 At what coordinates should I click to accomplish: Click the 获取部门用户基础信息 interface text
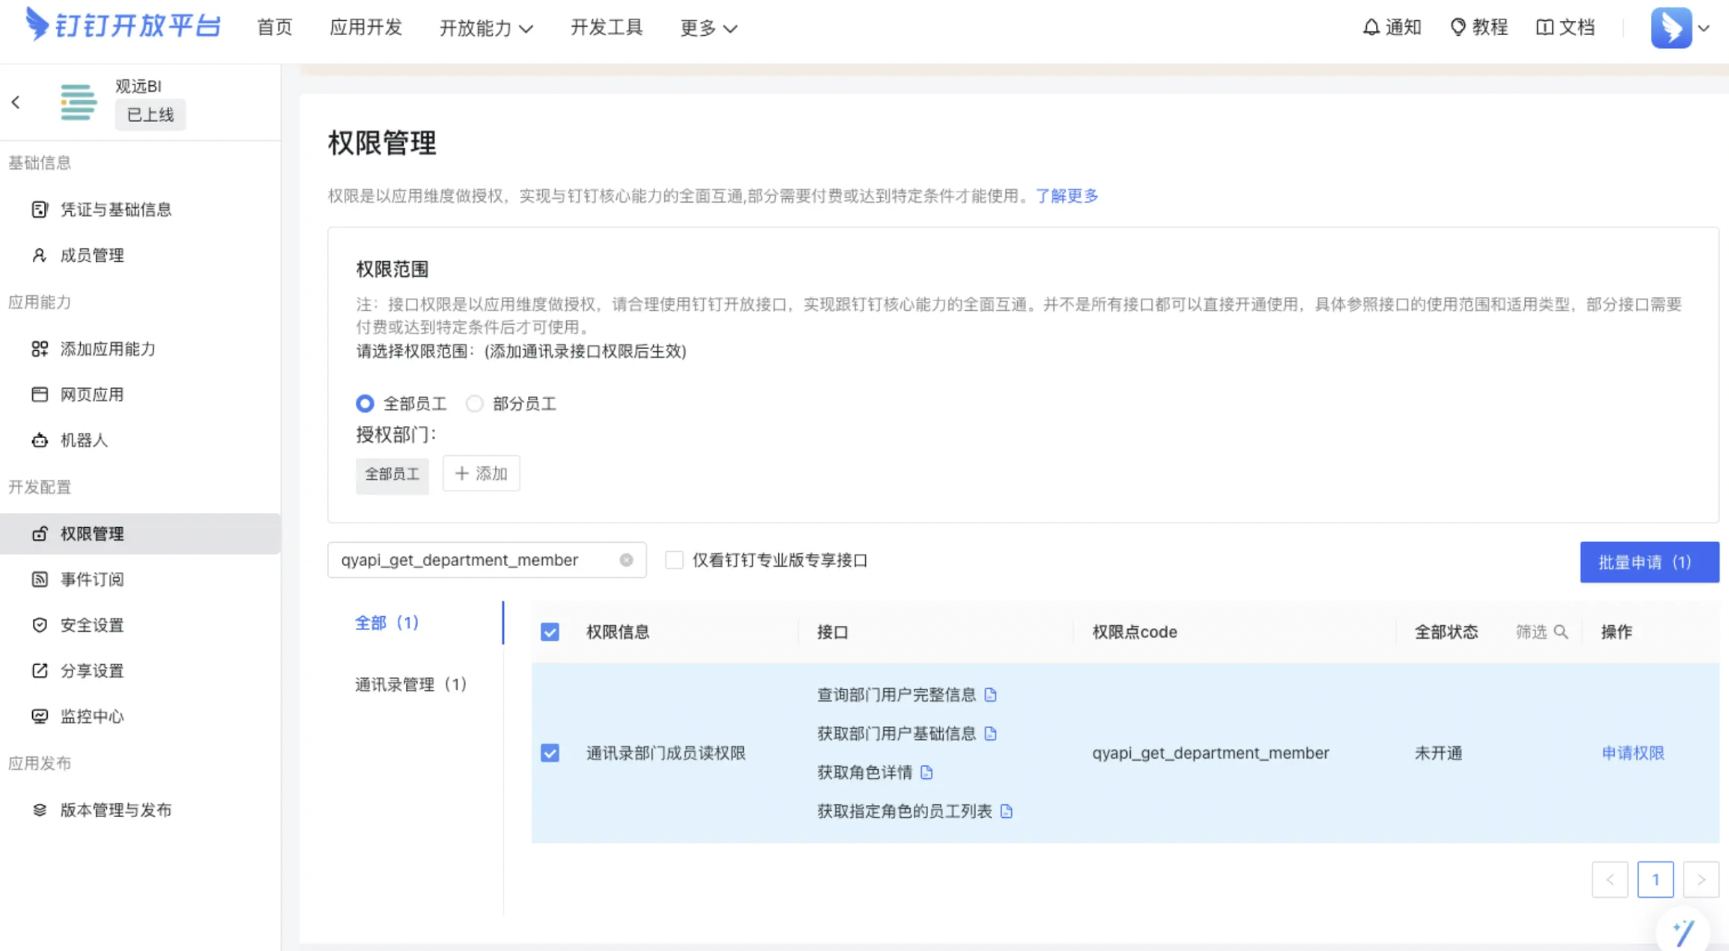pyautogui.click(x=896, y=733)
